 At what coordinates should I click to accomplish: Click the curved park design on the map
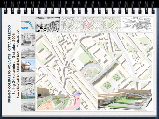91,71
